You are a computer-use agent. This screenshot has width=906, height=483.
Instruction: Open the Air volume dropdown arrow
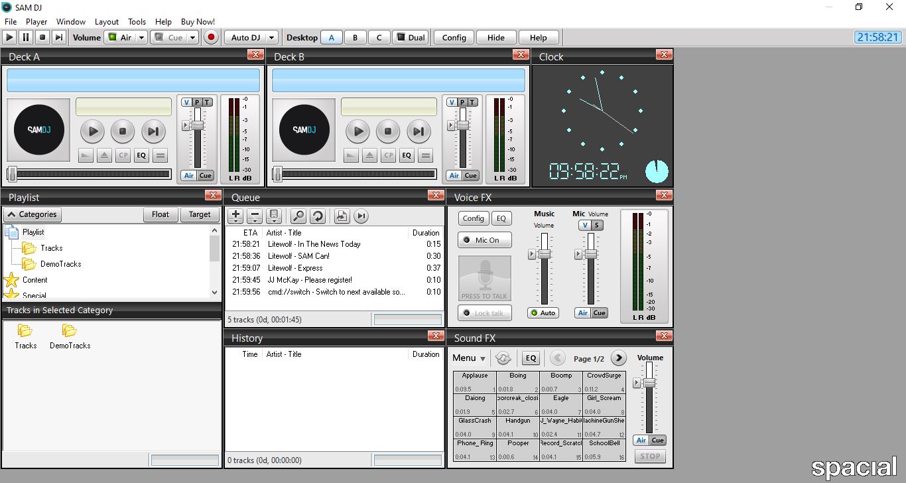click(x=141, y=38)
